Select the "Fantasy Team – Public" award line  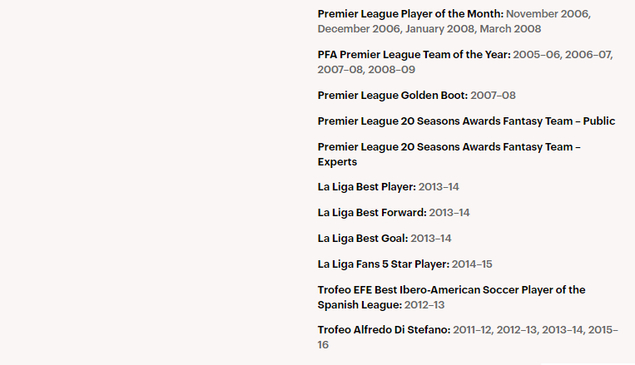[466, 121]
